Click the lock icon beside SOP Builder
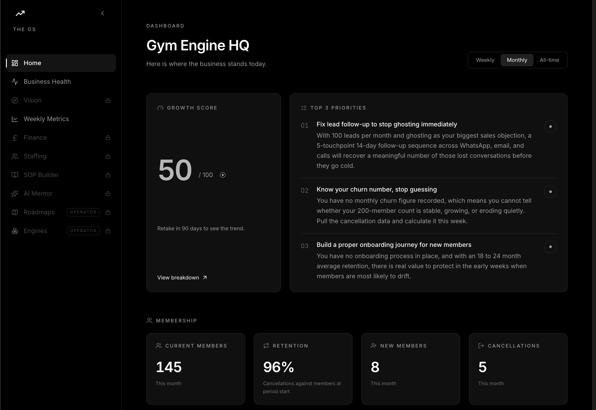This screenshot has height=410, width=596. 108,175
